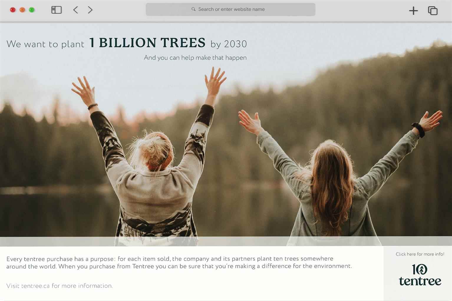Click the green fullscreen window button
This screenshot has width=452, height=301.
(32, 10)
